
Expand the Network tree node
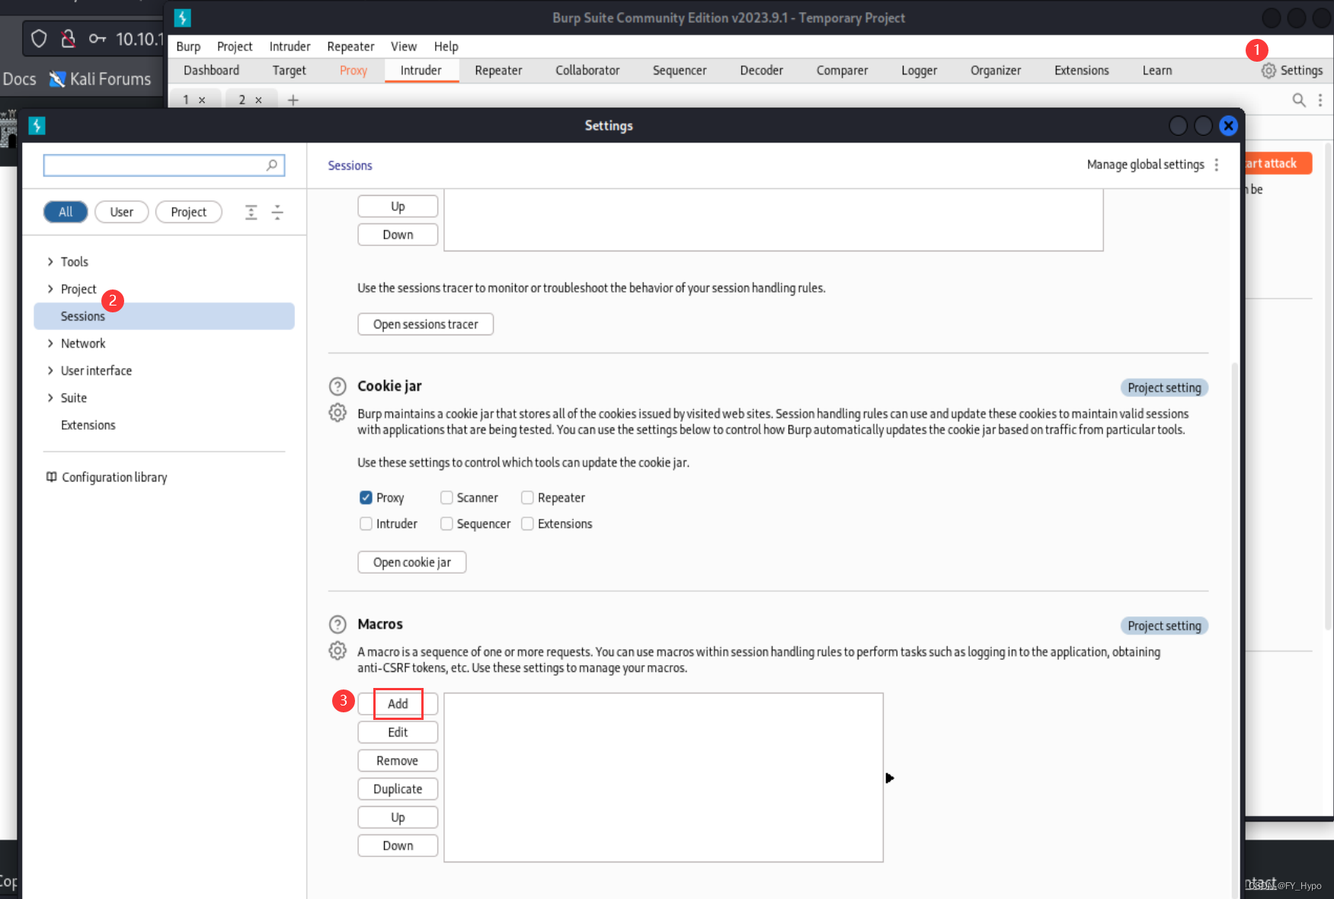50,344
